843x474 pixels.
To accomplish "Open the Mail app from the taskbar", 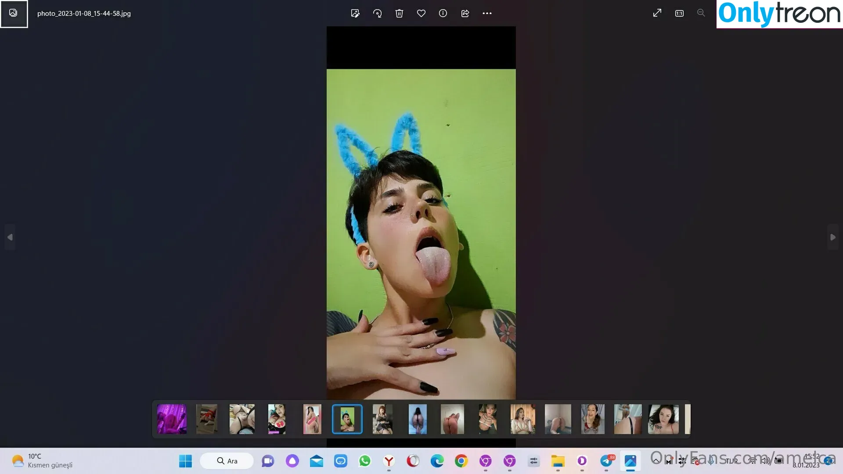I will [x=316, y=461].
